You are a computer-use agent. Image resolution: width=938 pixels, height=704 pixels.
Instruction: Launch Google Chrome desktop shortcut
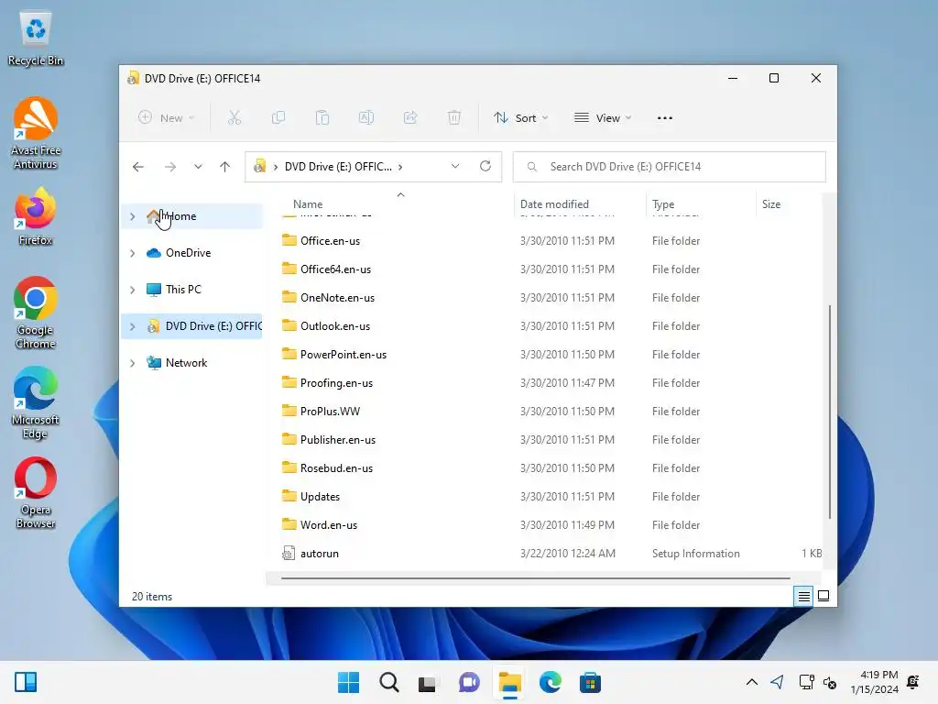[36, 313]
